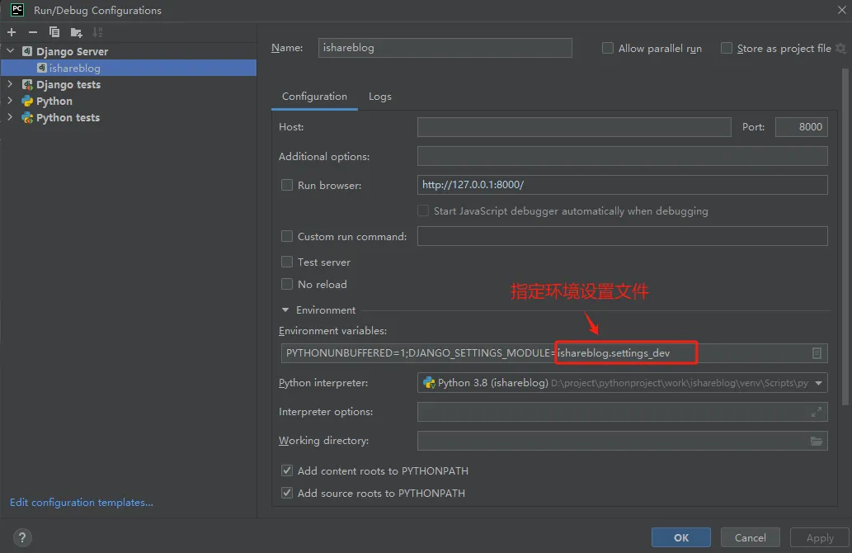Expand the interpreter options field icon
Image resolution: width=852 pixels, height=553 pixels.
[x=817, y=412]
